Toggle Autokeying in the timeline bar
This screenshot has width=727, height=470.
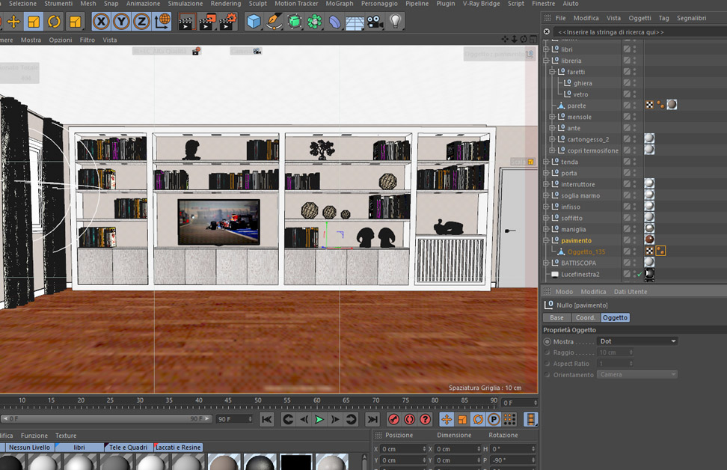(409, 419)
